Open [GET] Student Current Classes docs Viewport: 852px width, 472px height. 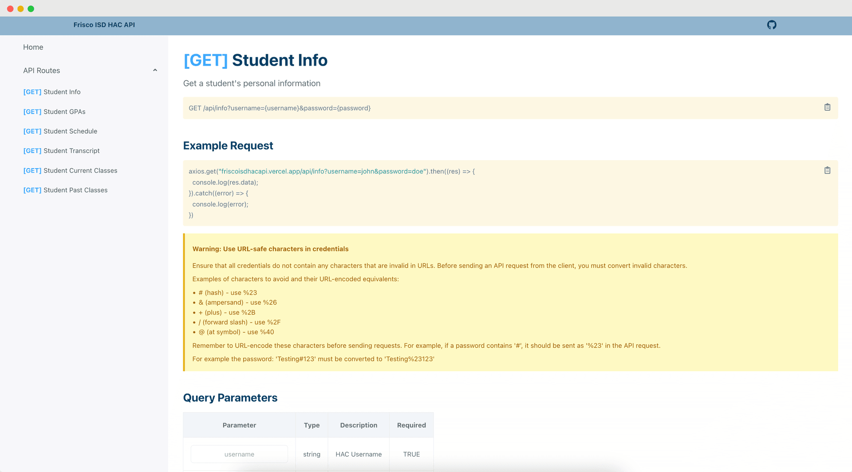(70, 170)
